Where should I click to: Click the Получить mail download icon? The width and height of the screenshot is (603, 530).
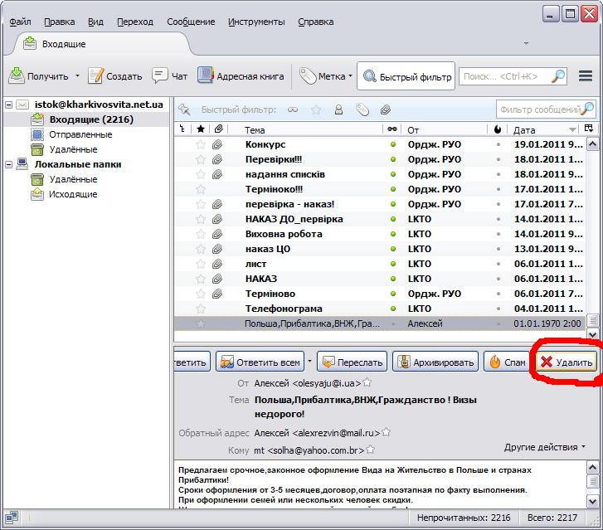click(16, 75)
